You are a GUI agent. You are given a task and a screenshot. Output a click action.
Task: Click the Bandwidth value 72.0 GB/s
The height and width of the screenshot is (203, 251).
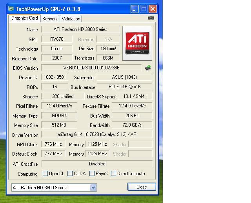(x=132, y=125)
